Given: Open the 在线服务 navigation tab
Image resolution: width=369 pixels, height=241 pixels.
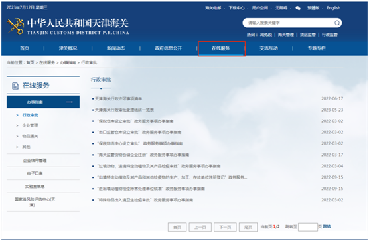Looking at the screenshot, I should pos(221,48).
